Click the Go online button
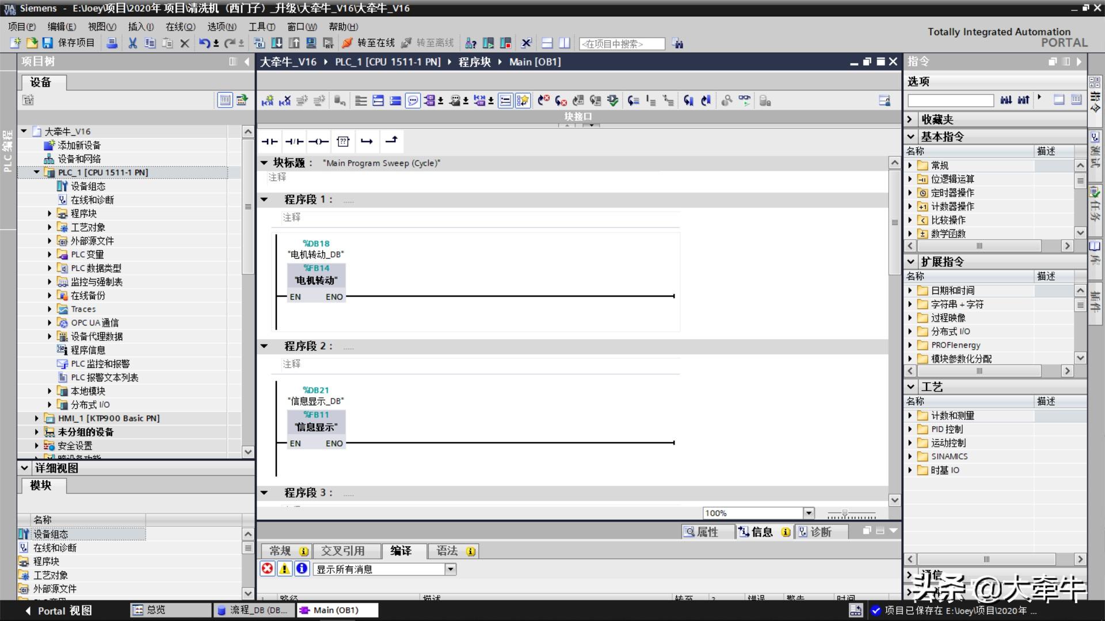The height and width of the screenshot is (621, 1105). point(368,43)
